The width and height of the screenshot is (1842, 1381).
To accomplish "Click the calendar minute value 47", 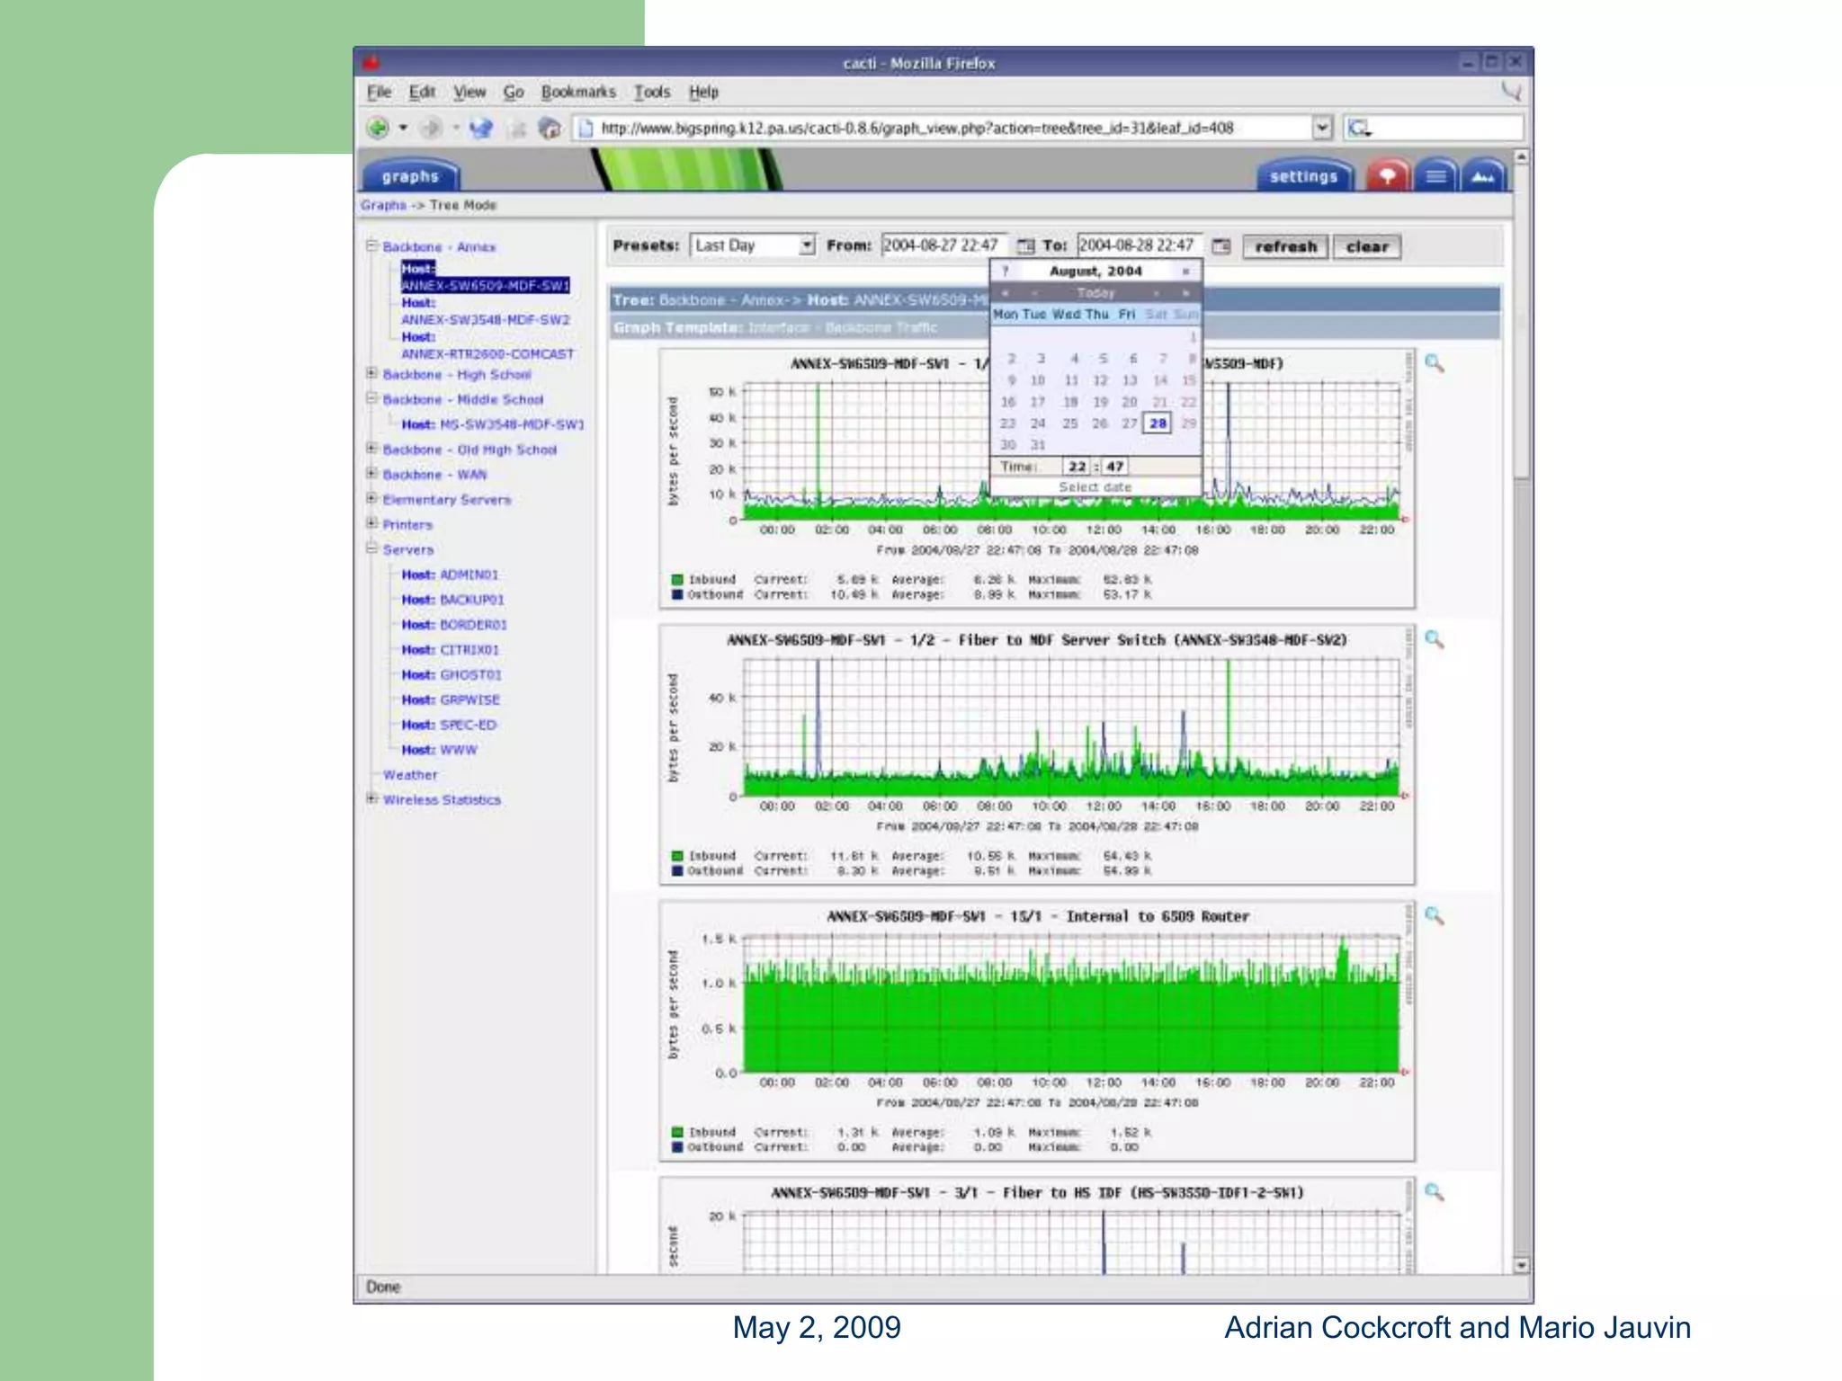I will (1114, 467).
